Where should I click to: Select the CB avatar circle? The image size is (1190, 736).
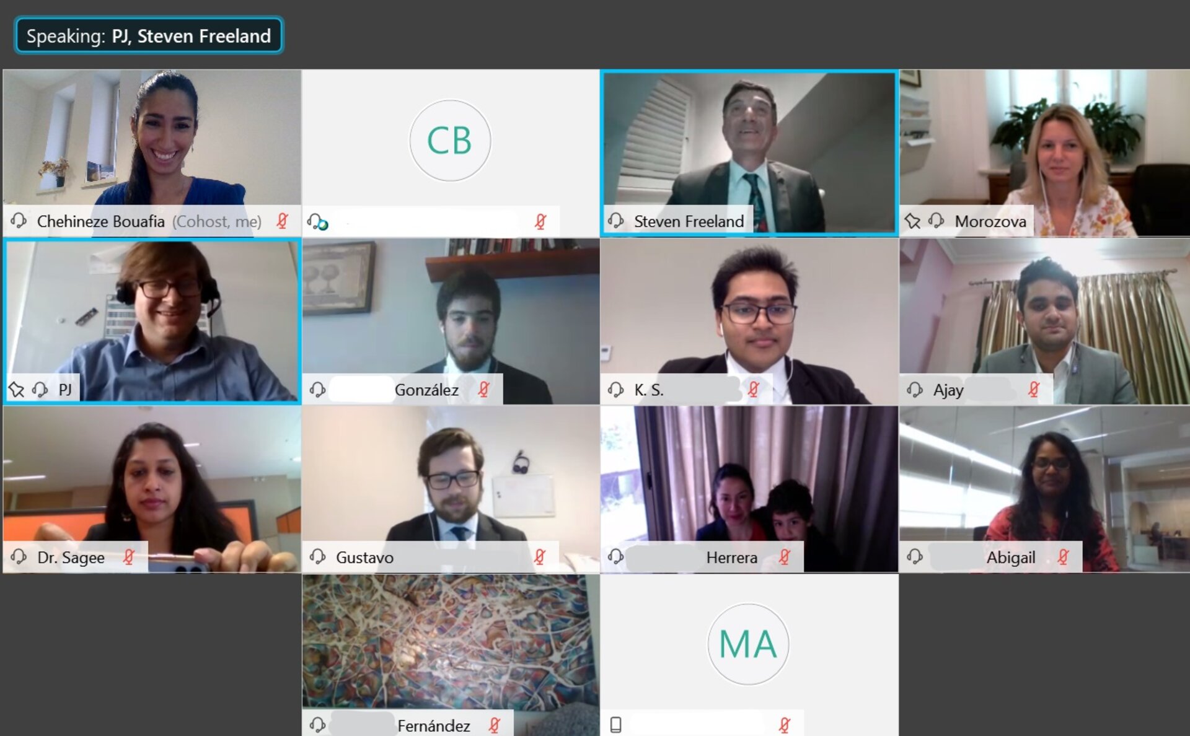(450, 141)
